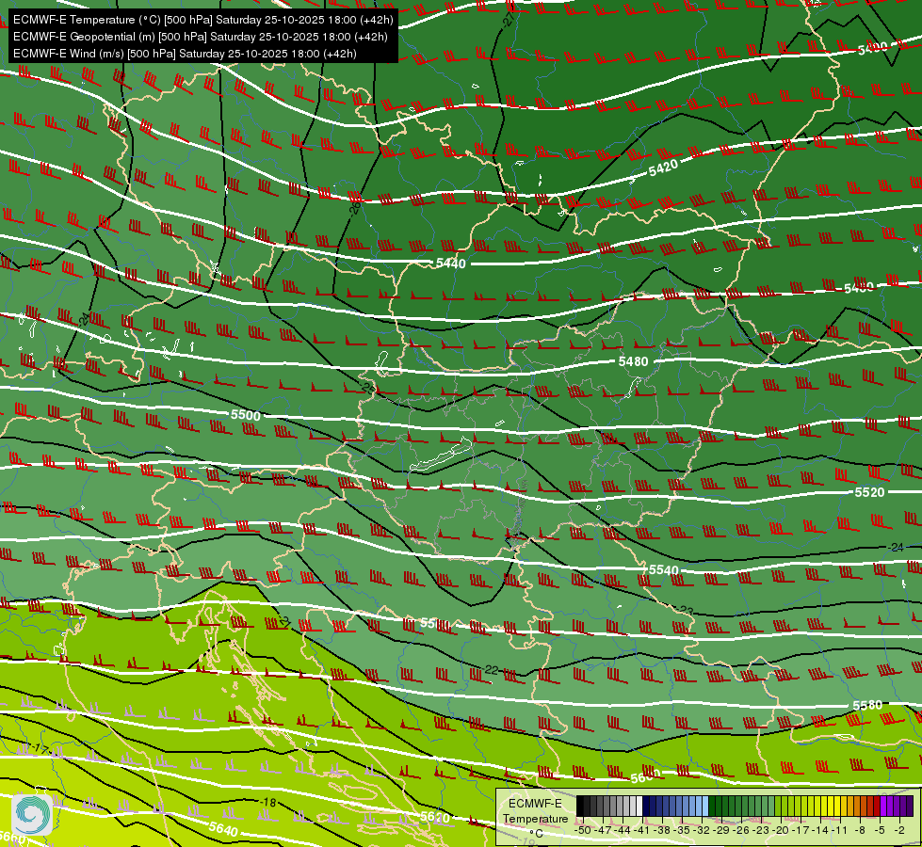
Task: Click the -20 legend tick label
Action: tap(781, 831)
